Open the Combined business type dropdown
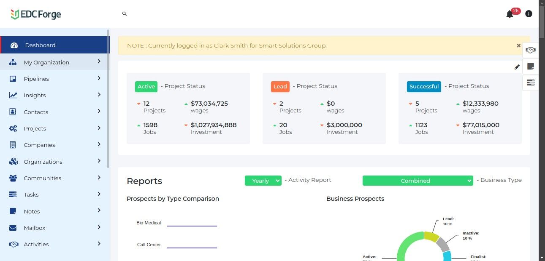Viewport: 545px width, 261px height. [x=418, y=181]
